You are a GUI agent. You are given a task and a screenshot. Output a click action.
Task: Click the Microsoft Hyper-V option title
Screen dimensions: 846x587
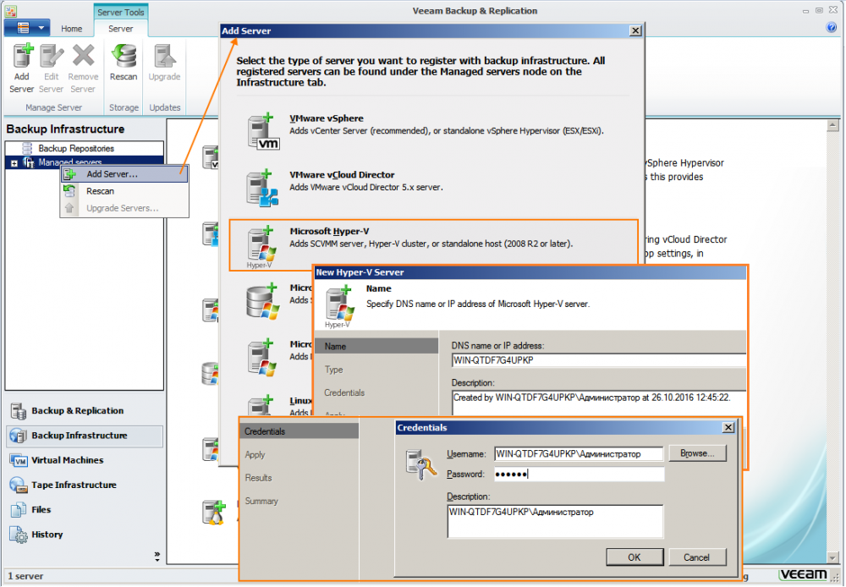click(329, 231)
